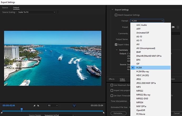
Task: Click the in-point handle on timeline
Action: pyautogui.click(x=2, y=113)
